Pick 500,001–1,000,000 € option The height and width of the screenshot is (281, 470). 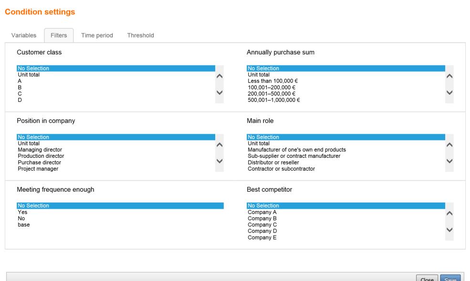click(x=346, y=100)
